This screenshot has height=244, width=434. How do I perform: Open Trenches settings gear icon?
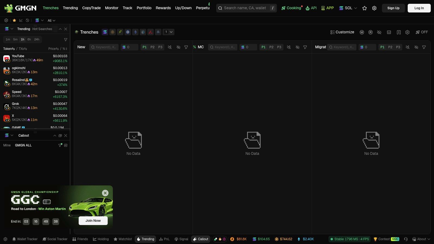tap(407, 32)
